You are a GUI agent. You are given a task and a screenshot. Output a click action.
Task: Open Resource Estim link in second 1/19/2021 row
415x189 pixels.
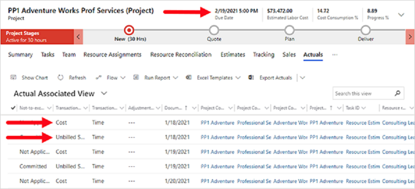[x=363, y=166]
